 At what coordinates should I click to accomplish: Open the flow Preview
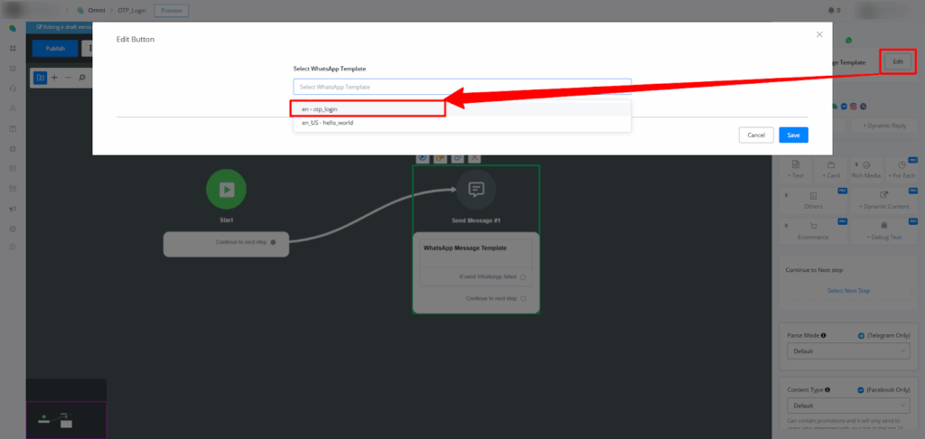tap(172, 11)
